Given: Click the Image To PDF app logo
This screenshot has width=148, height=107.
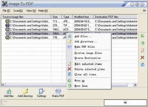Looking at the screenshot, I should click(5, 4).
